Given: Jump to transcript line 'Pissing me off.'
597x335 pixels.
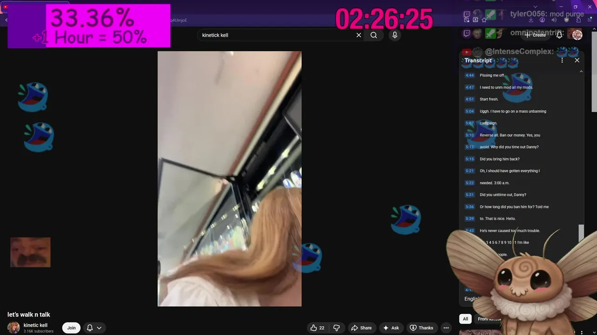Looking at the screenshot, I should tap(492, 75).
